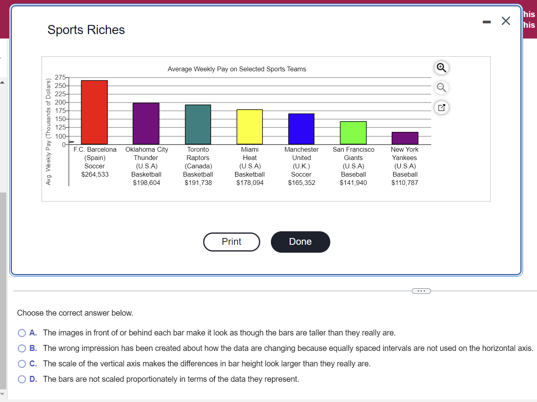Click the 275 tick on the vertical axis
This screenshot has width=537, height=402.
tap(60, 78)
